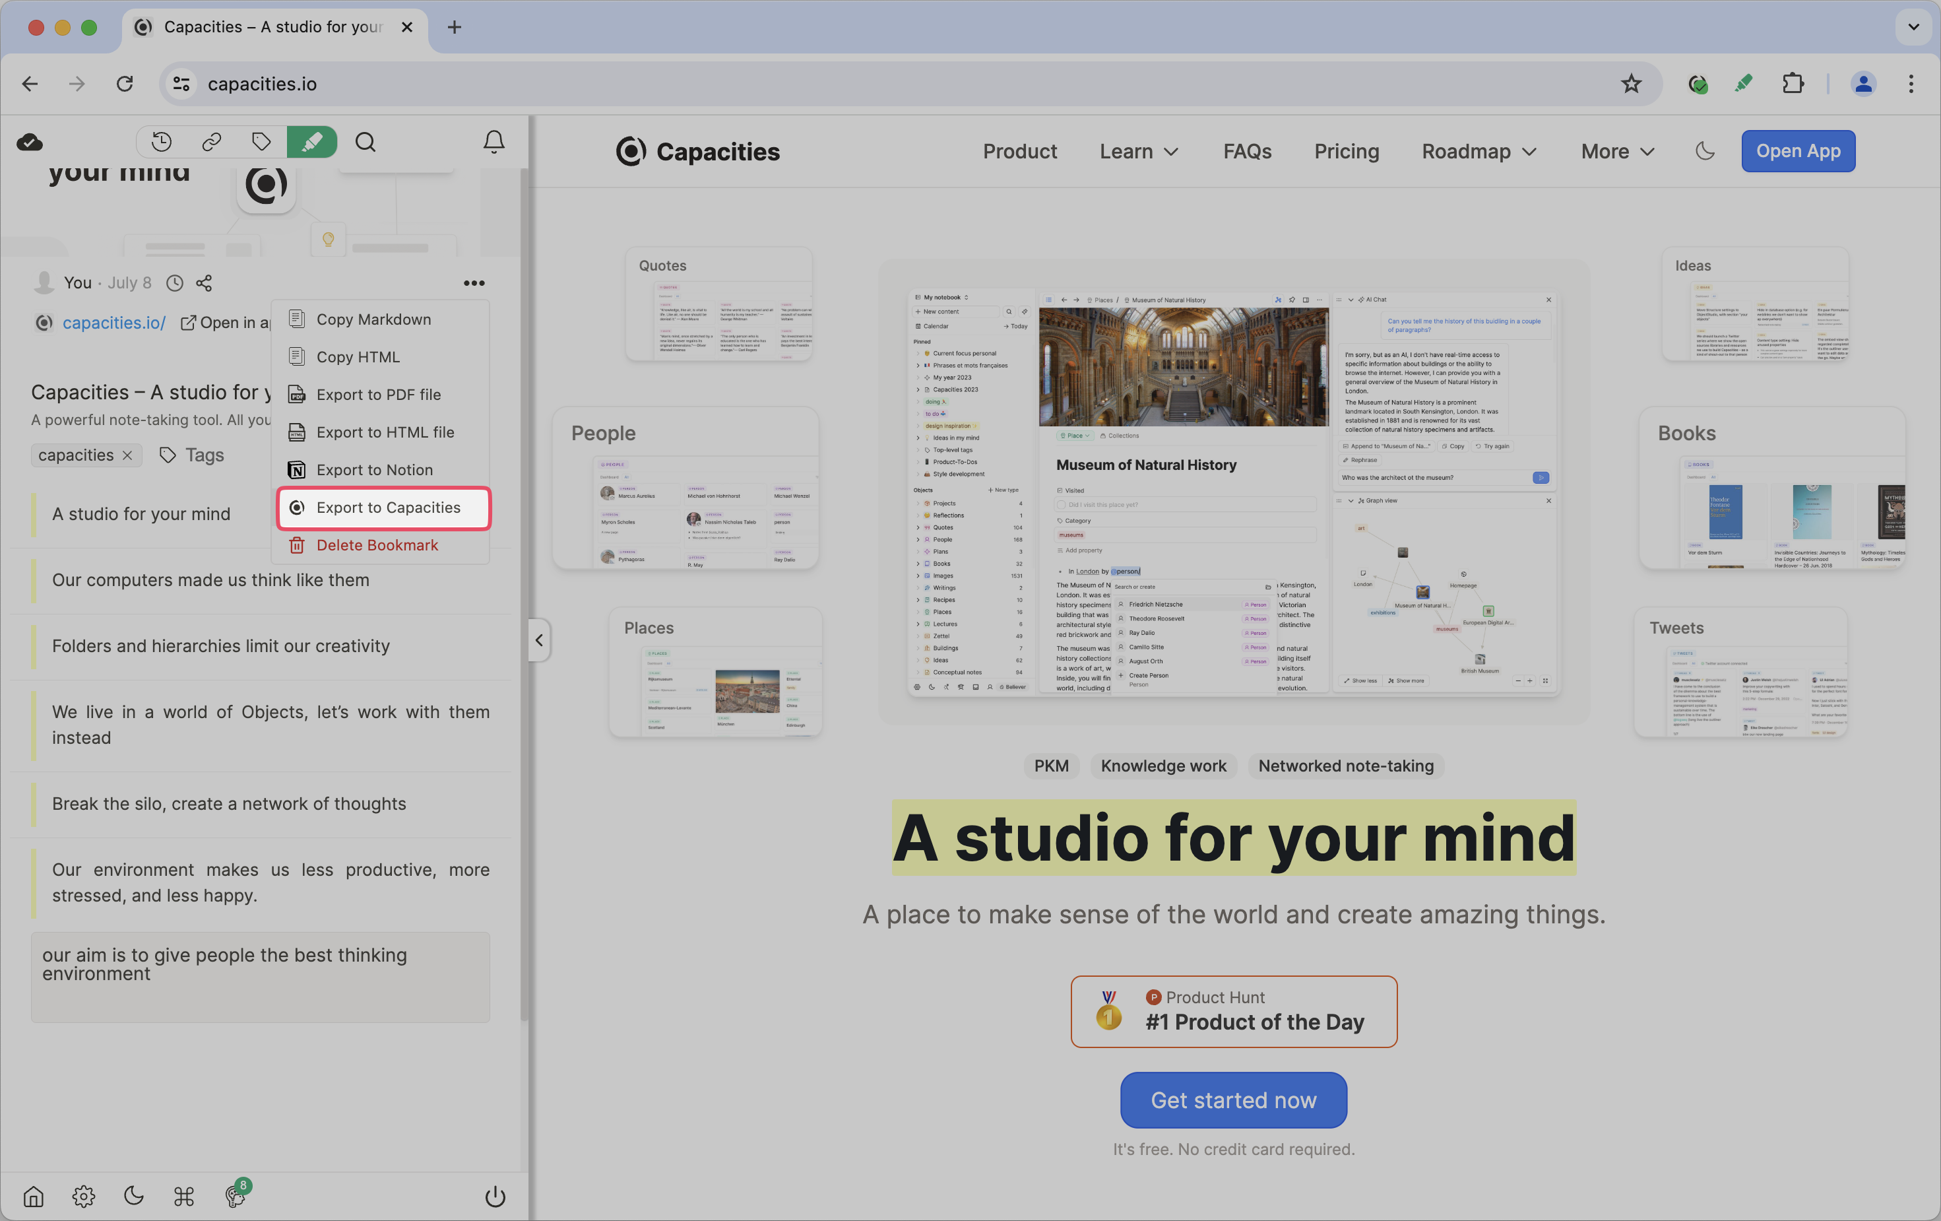Click the Get started now button
This screenshot has height=1221, width=1941.
click(x=1233, y=1100)
